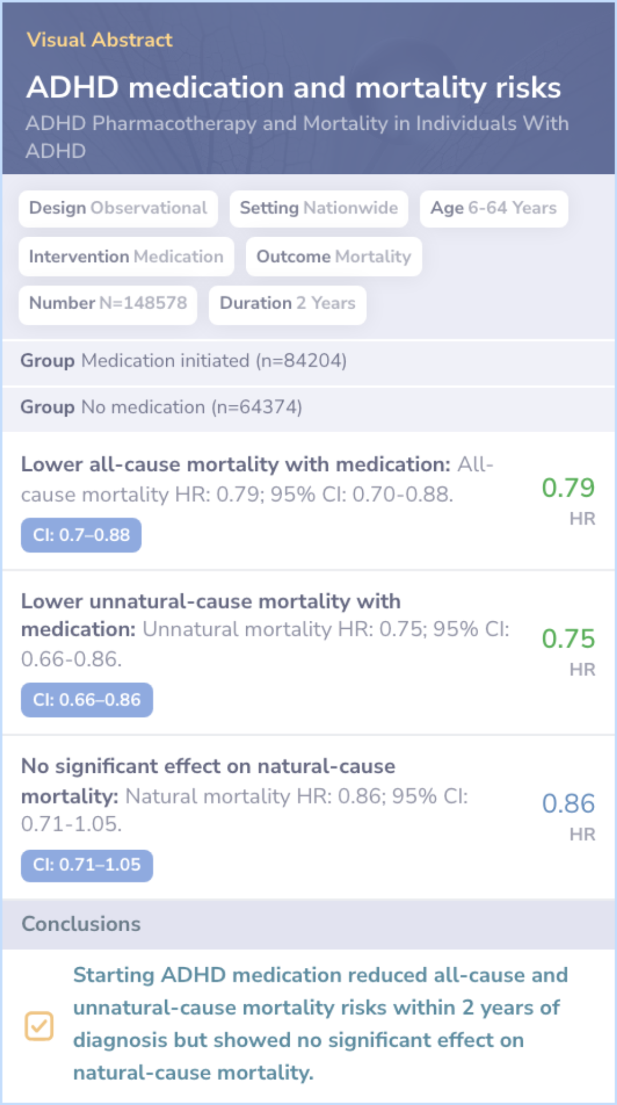
Task: Select the Number N=148578 tag
Action: 108,303
